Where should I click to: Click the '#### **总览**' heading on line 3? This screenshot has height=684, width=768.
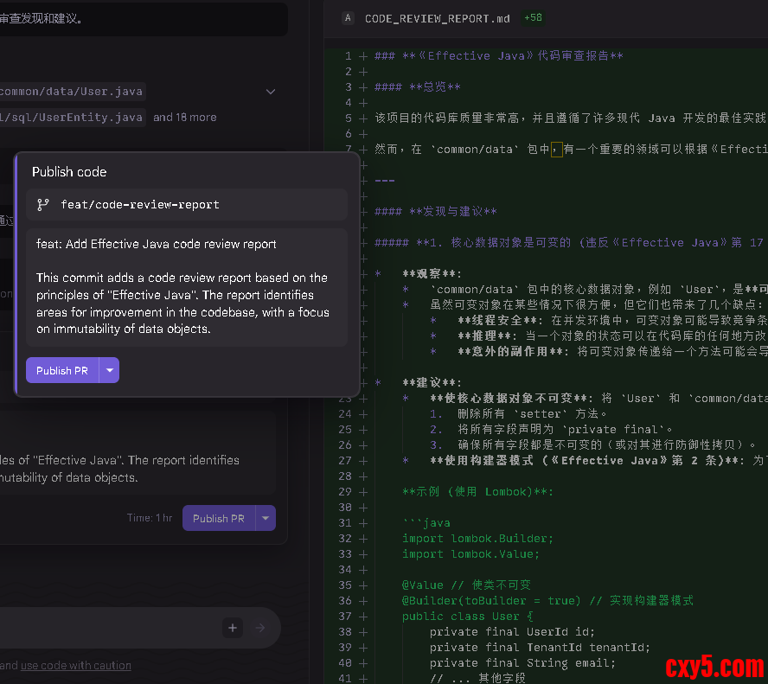[x=418, y=87]
